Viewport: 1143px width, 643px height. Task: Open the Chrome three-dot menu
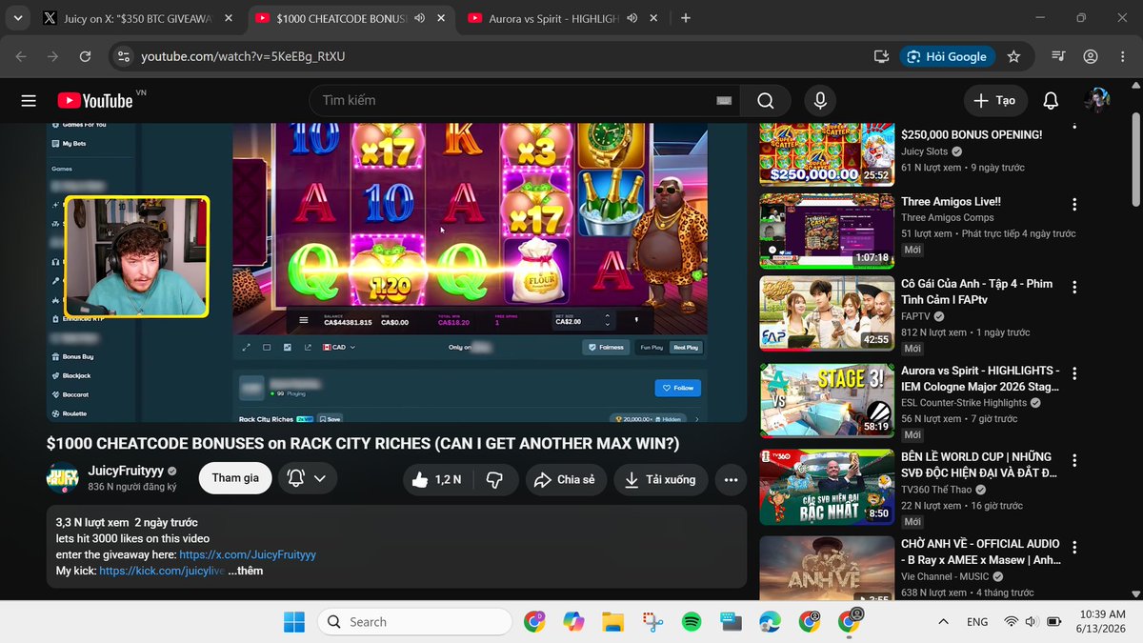click(1122, 56)
